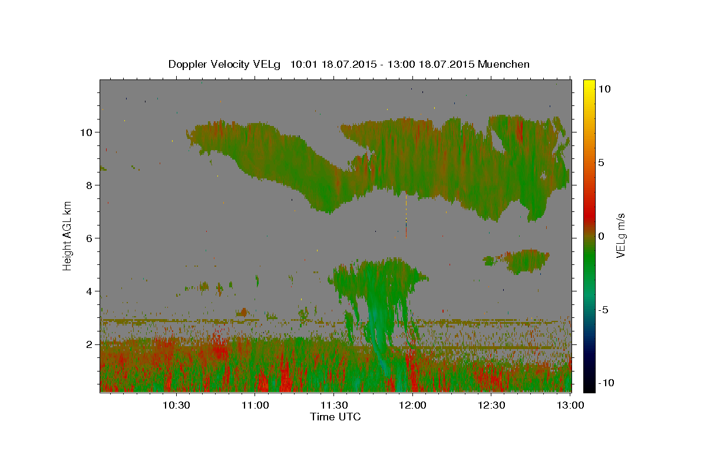
Task: Click the colorbar value label 0
Action: click(x=602, y=236)
